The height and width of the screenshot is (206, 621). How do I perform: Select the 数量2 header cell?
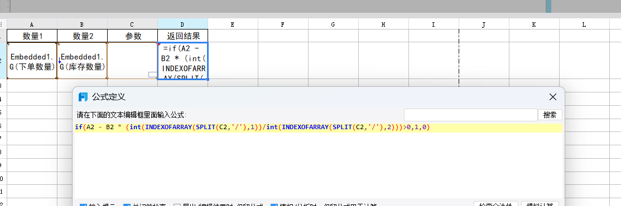pyautogui.click(x=82, y=36)
